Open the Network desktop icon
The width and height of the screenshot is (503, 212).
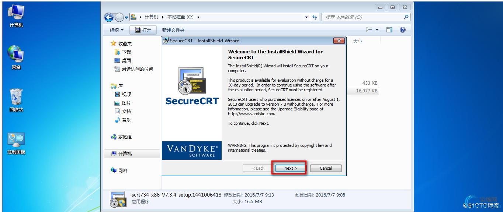[16, 57]
